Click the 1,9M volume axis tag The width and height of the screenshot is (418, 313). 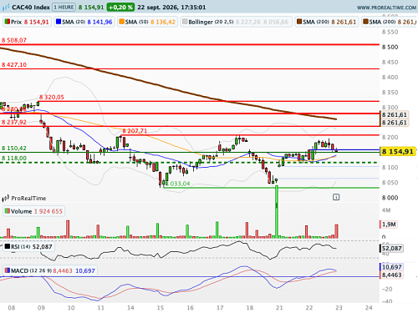click(389, 225)
